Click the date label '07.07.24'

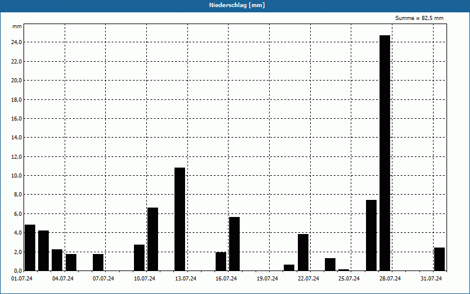[103, 279]
